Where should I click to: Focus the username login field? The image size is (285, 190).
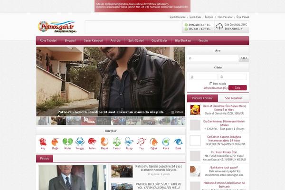203,77
